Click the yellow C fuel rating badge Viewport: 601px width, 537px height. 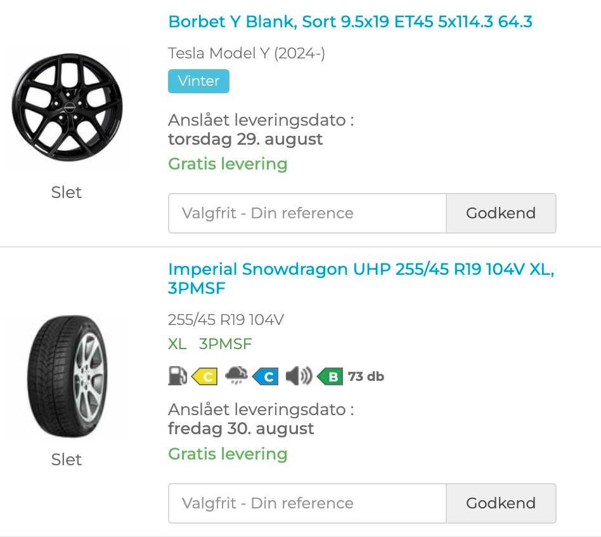[x=204, y=376]
